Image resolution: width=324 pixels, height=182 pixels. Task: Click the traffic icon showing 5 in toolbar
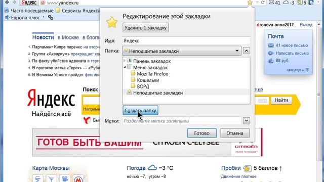(x=299, y=3)
